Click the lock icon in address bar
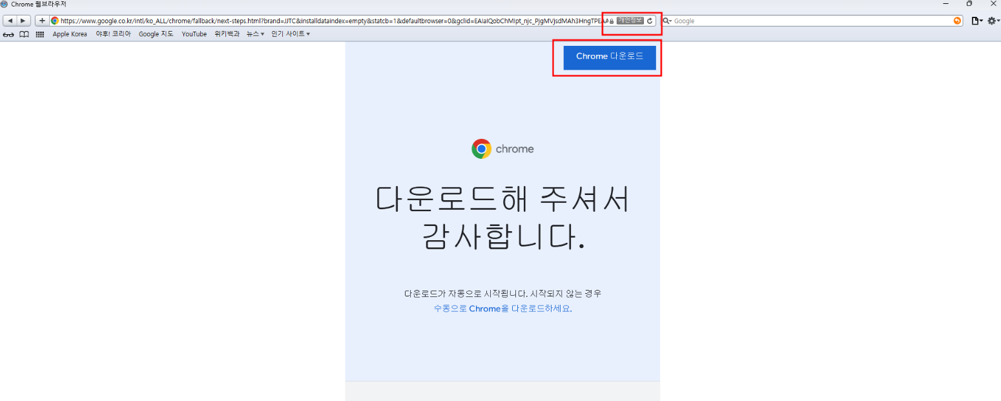Screen dimensions: 1001x401 pyautogui.click(x=611, y=21)
